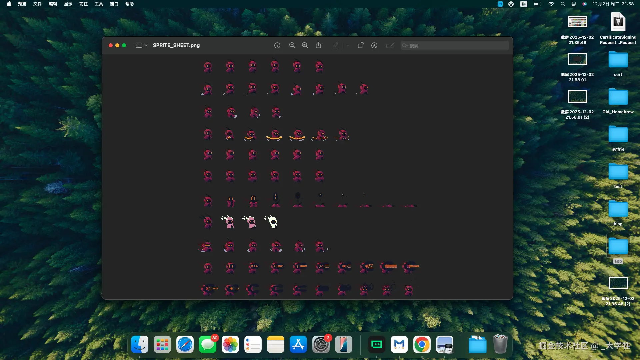
Task: Expand the sidebar view options chevron
Action: tap(146, 45)
